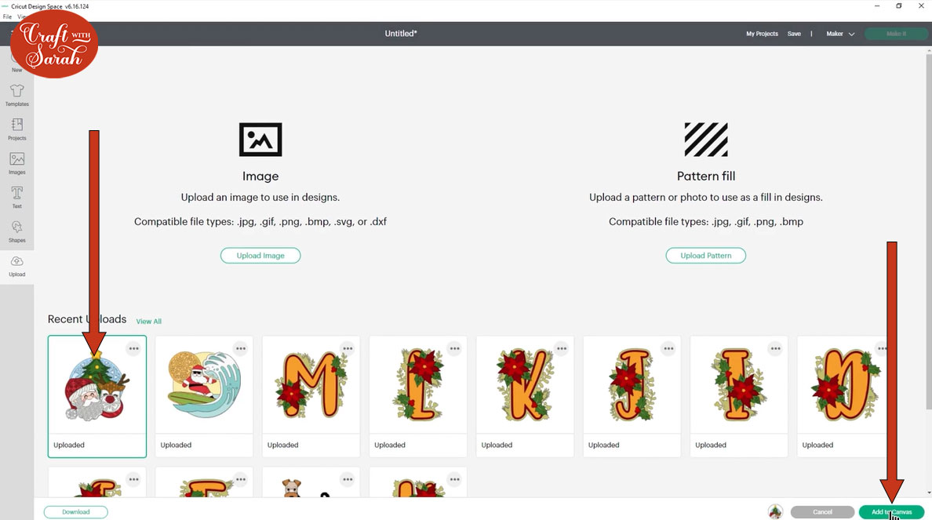932x520 pixels.
Task: Open the File menu
Action: point(7,16)
